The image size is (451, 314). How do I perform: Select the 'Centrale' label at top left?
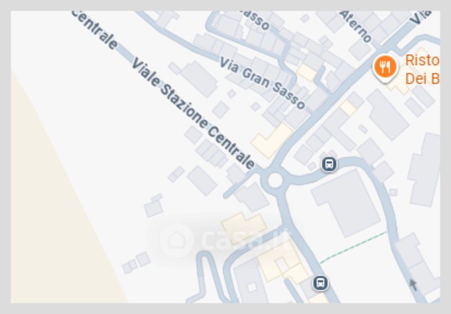tap(94, 30)
